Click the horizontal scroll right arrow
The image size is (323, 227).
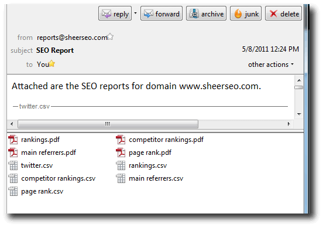289,124
